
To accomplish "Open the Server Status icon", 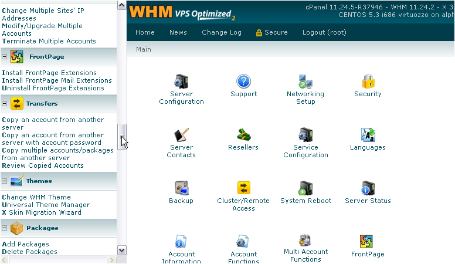I will coord(368,188).
